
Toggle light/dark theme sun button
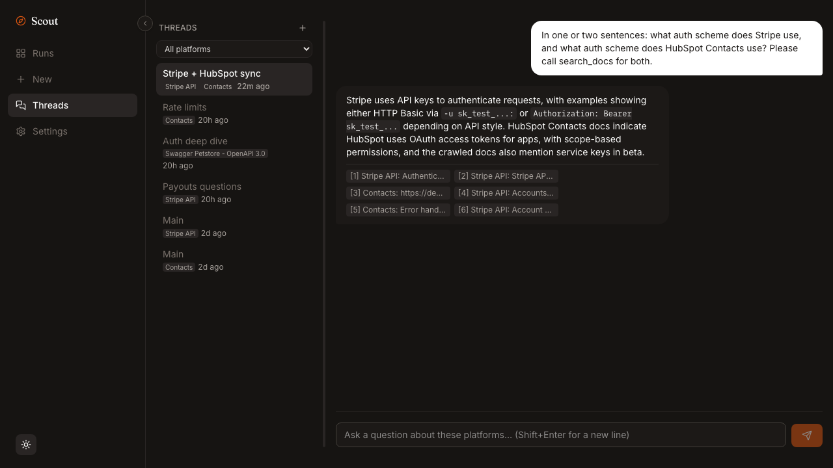point(26,445)
